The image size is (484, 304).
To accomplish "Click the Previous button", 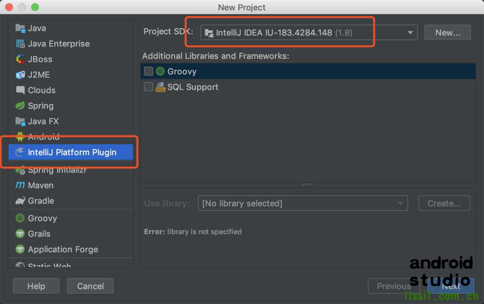I will (393, 286).
